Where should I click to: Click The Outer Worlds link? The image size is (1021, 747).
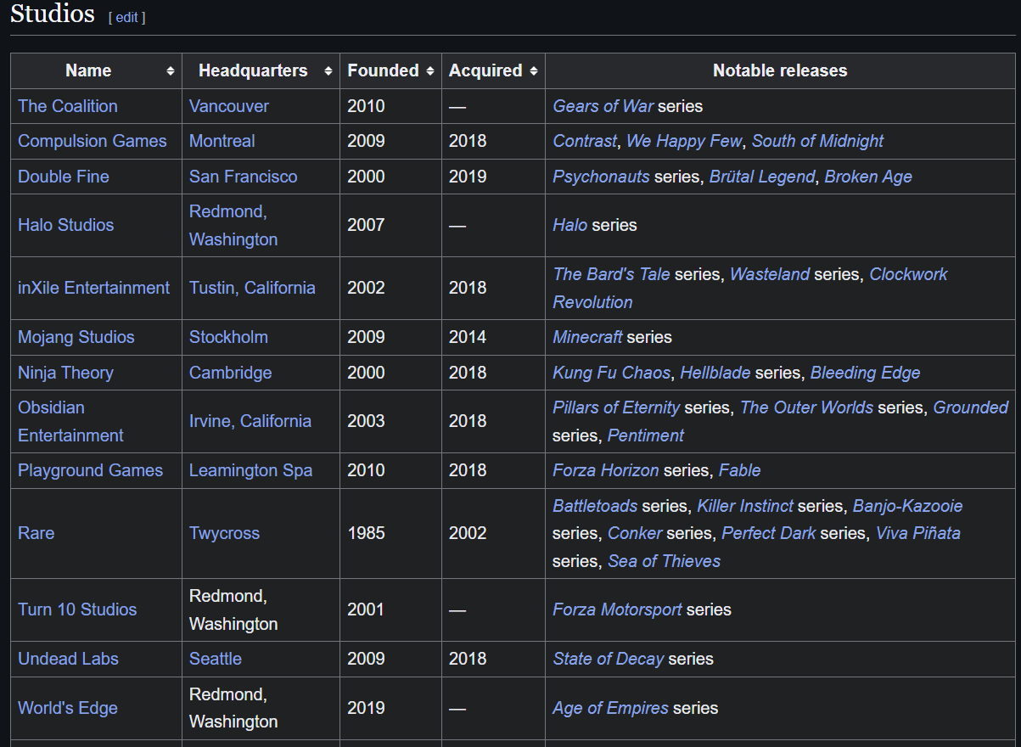(806, 407)
